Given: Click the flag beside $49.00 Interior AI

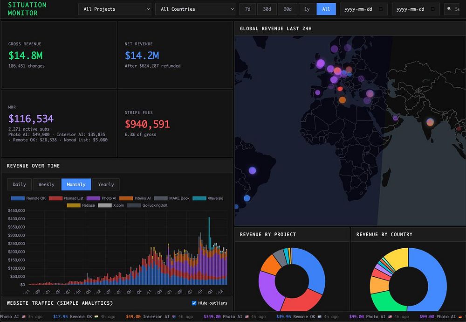Looking at the screenshot, I should tap(174, 317).
